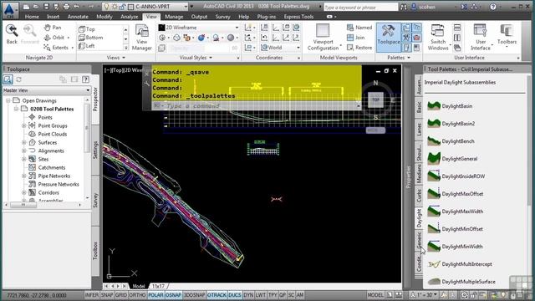Open the View Manager

(x=141, y=38)
